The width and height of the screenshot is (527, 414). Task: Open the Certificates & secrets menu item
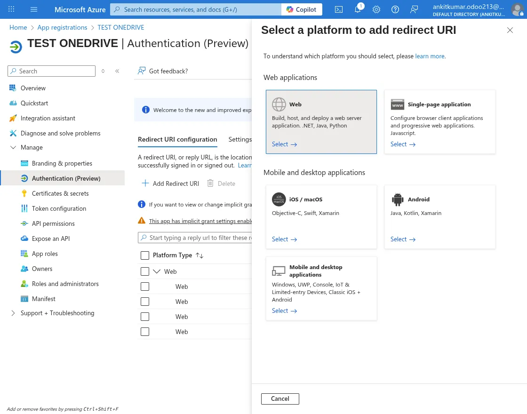[x=60, y=193]
